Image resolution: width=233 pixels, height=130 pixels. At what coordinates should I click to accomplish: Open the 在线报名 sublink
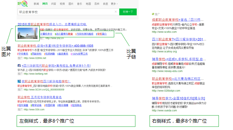pos(77,105)
